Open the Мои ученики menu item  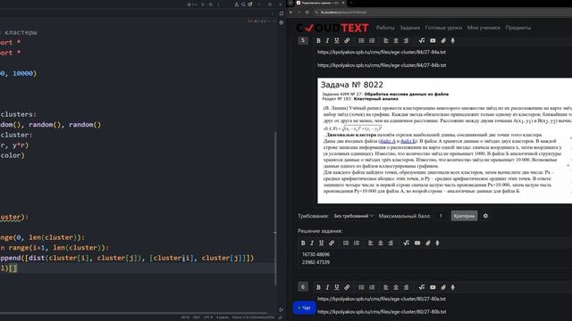click(484, 28)
